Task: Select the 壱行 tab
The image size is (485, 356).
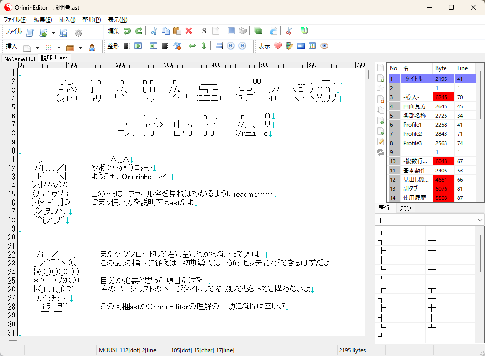Action: (384, 208)
